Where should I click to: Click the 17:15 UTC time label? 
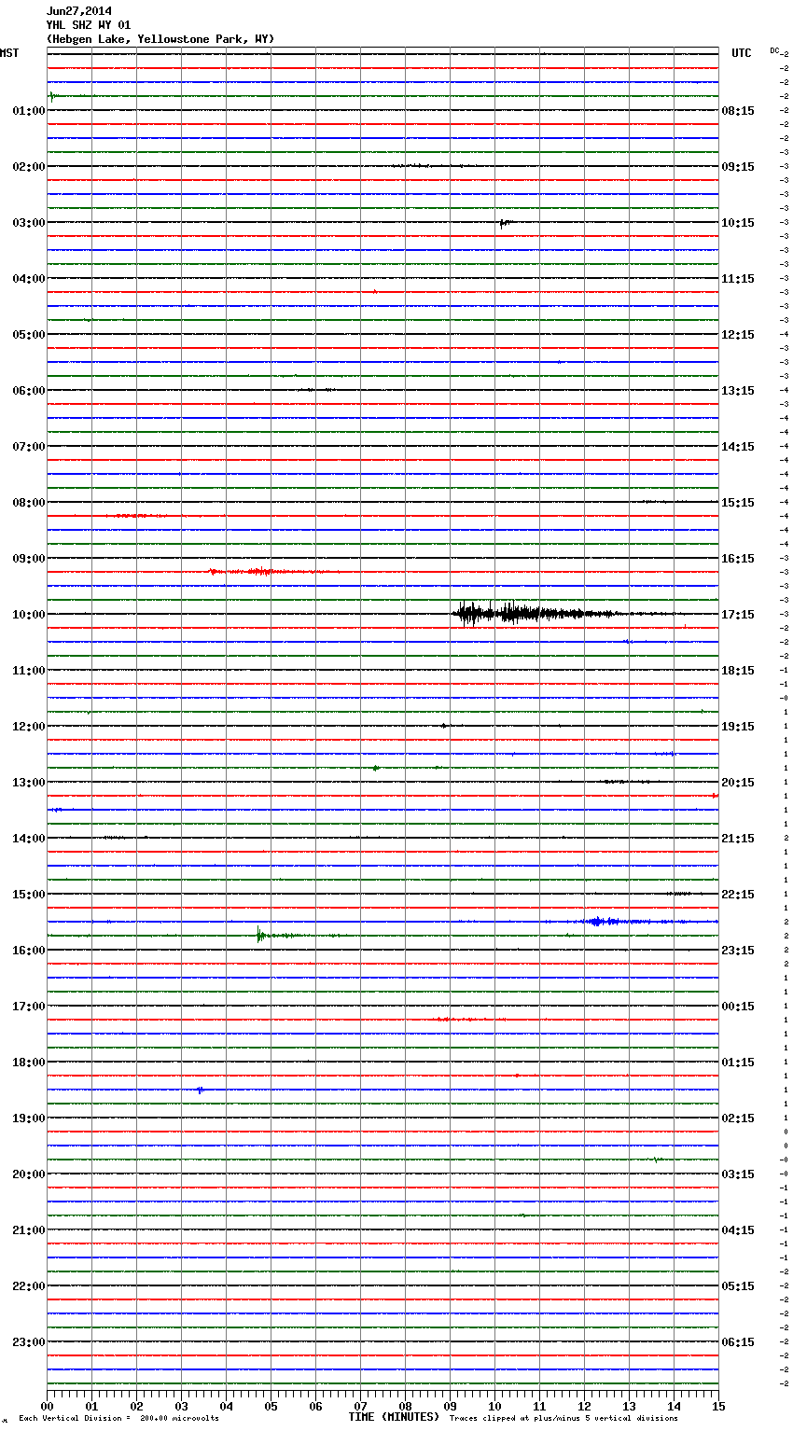click(738, 615)
